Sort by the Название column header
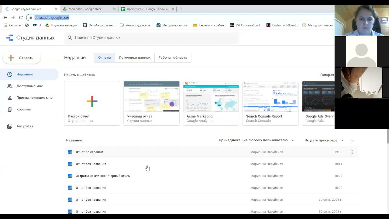This screenshot has width=389, height=219. (x=74, y=140)
